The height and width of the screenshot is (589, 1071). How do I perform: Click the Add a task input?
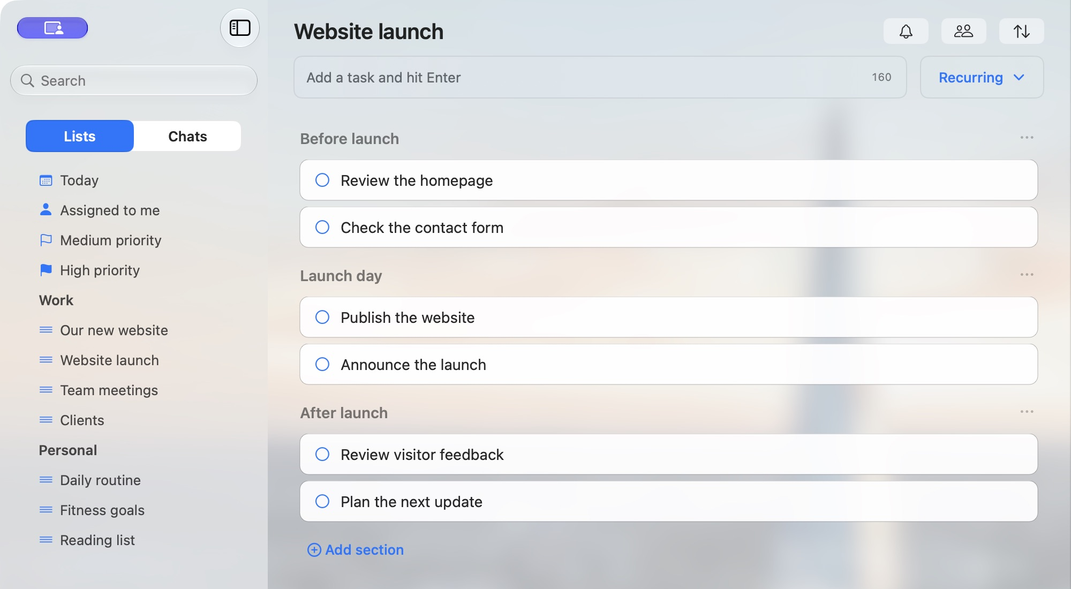[600, 77]
